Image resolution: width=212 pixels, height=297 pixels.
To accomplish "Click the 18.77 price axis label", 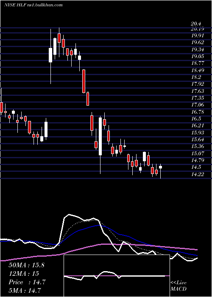I will (x=198, y=64).
